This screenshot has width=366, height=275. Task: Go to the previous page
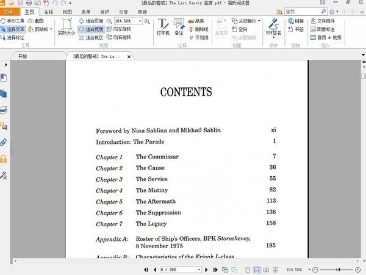155,270
